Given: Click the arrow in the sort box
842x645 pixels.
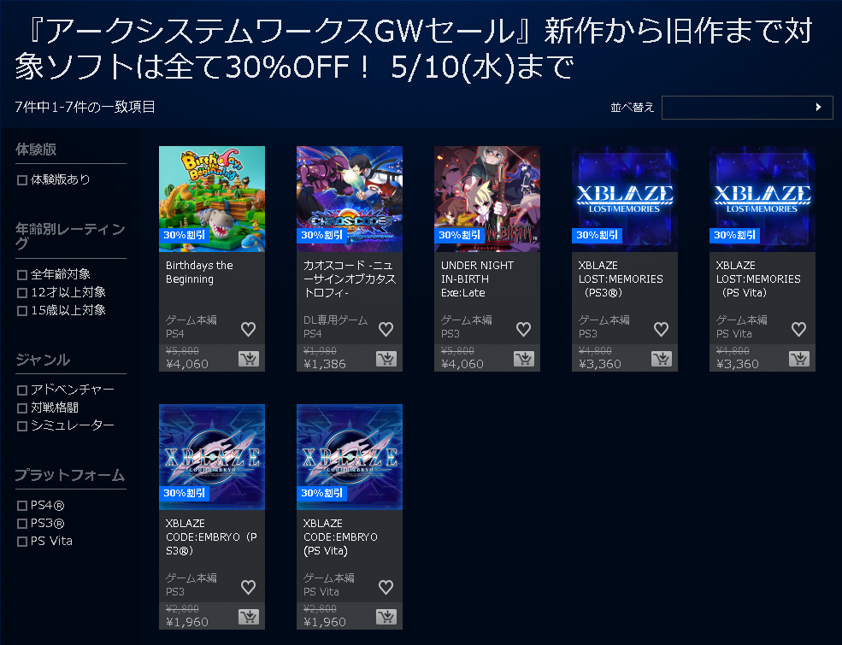Looking at the screenshot, I should [x=818, y=108].
